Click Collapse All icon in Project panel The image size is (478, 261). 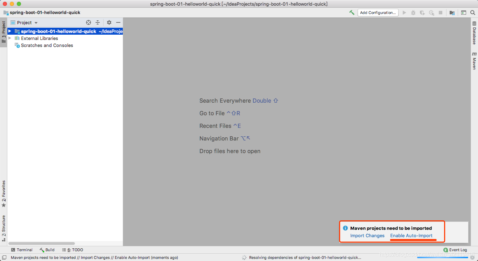[x=98, y=22]
